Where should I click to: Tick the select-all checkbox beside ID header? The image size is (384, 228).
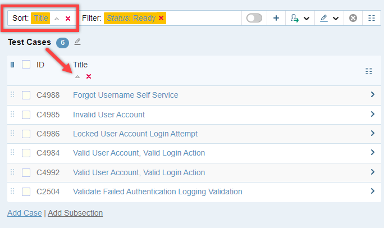click(26, 65)
